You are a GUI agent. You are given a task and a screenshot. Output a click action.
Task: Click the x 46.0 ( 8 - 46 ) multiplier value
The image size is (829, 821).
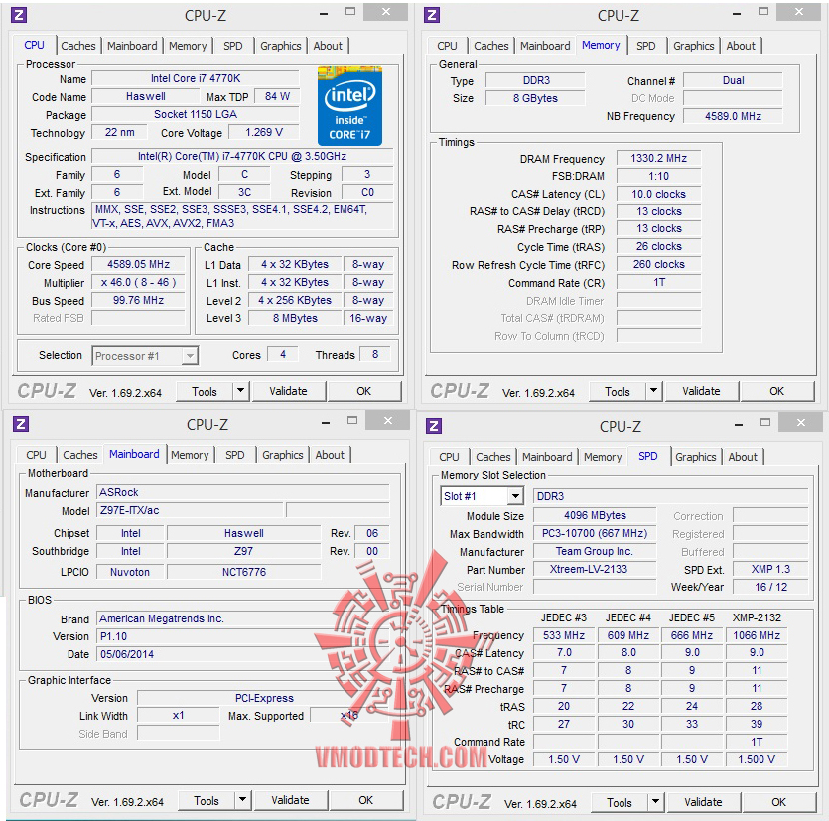[x=139, y=282]
